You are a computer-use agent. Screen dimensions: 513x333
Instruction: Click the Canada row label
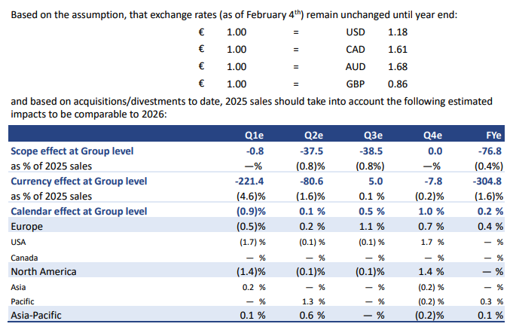pos(24,257)
